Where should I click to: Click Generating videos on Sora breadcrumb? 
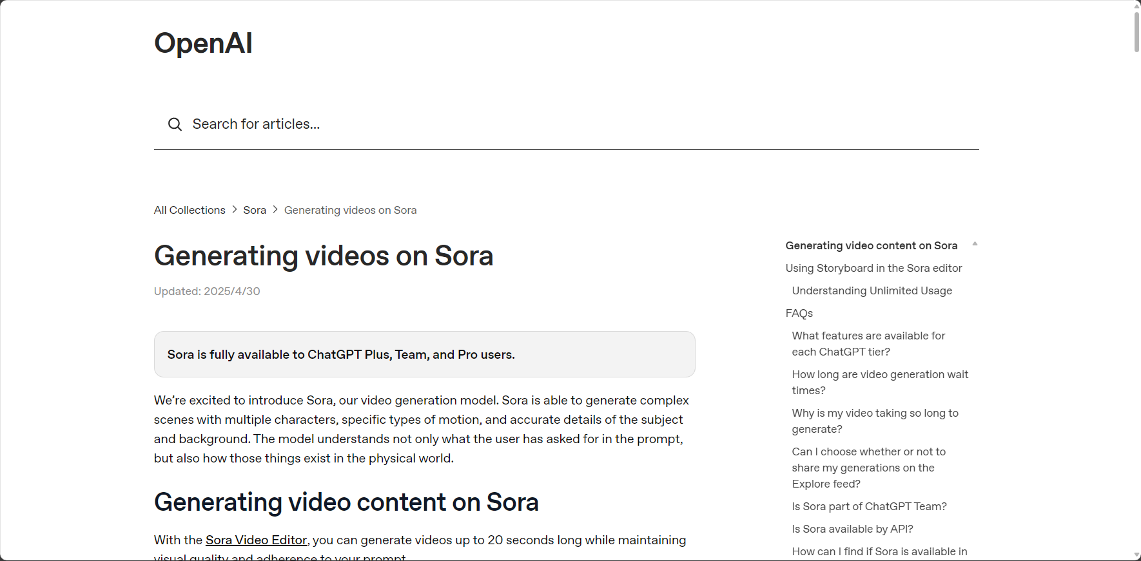click(350, 210)
